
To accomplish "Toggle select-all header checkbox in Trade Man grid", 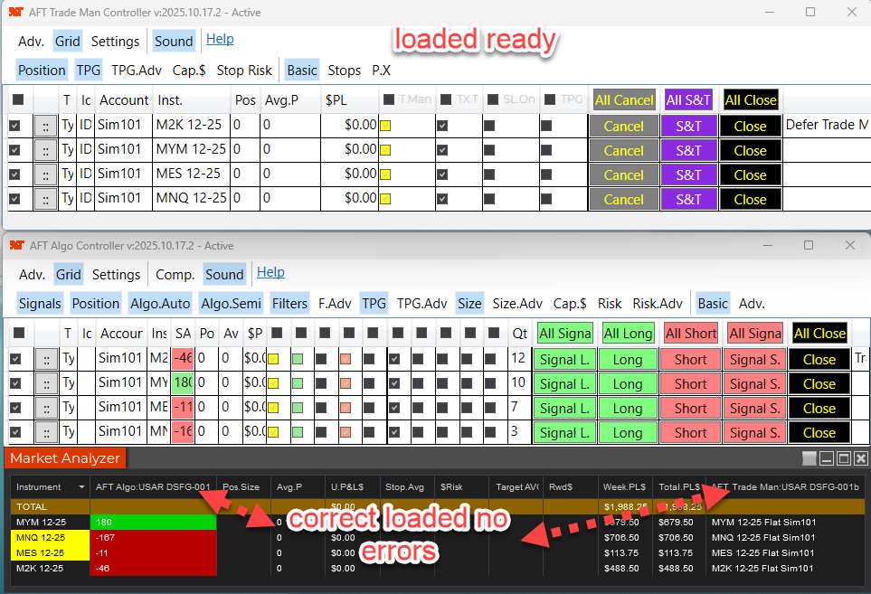I will [x=18, y=99].
